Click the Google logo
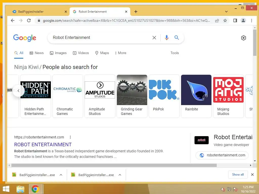 25,38
